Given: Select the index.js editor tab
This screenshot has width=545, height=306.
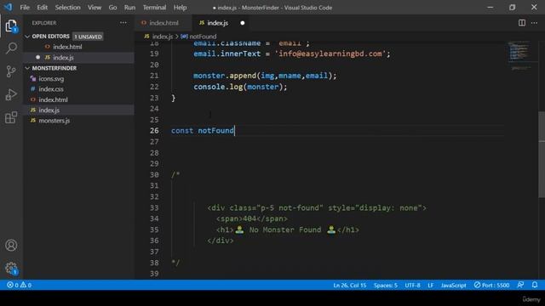Looking at the screenshot, I should 218,23.
